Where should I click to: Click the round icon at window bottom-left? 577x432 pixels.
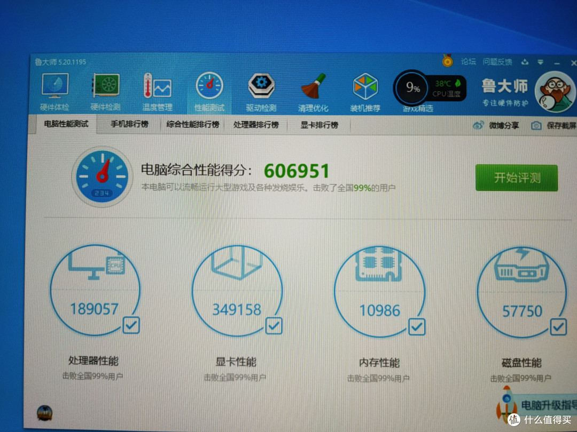(x=44, y=413)
